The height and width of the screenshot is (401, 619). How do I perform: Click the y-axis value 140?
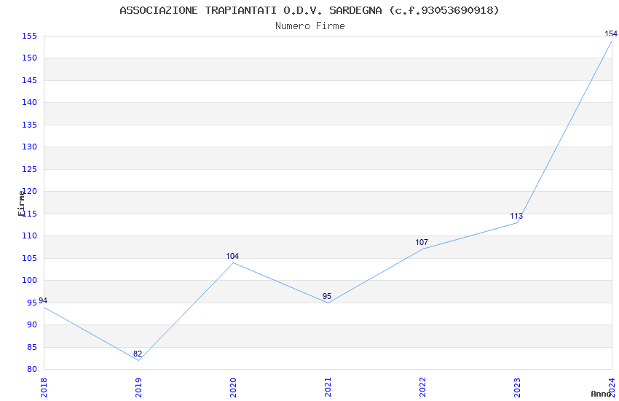pos(29,102)
